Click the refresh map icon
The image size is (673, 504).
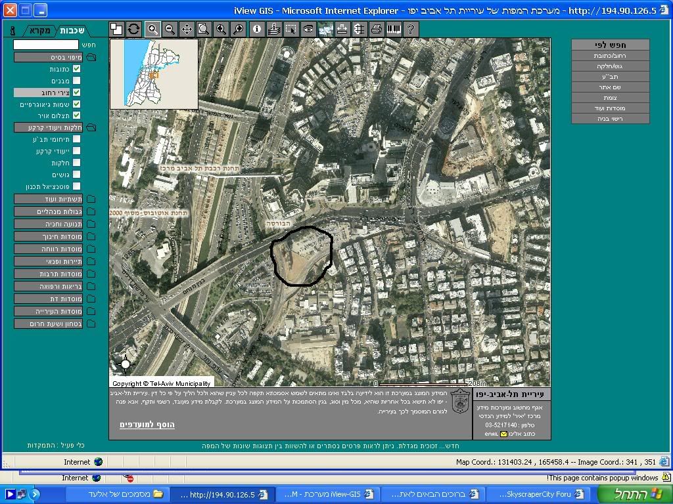point(133,29)
